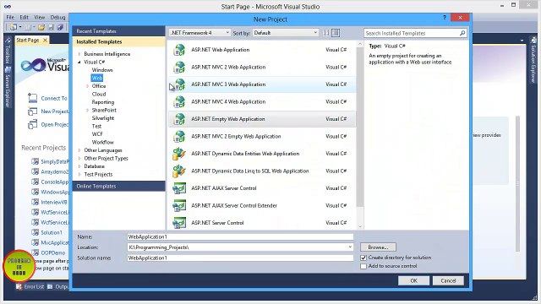Viewport: 541px width, 304px height.
Task: Open the SimplyData recent project link
Action: 54,161
